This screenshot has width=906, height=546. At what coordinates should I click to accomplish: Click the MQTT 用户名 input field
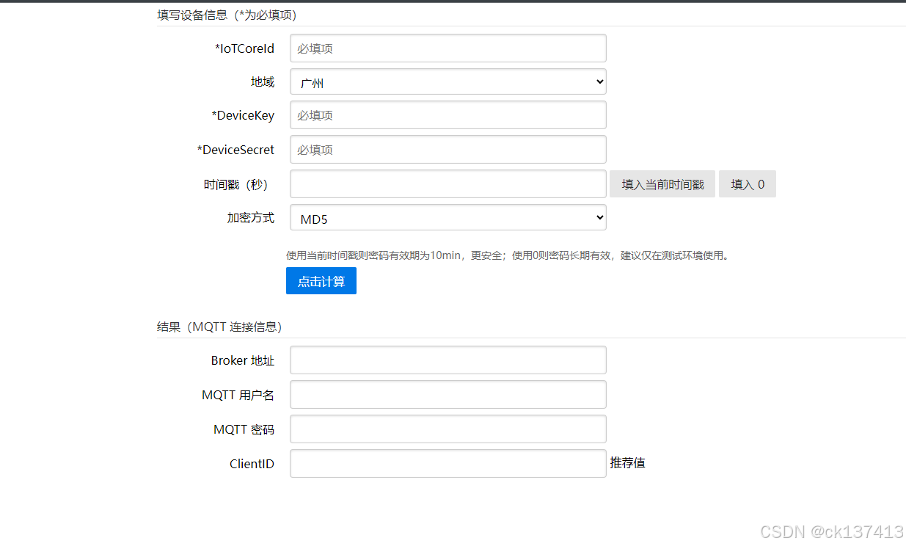(447, 394)
